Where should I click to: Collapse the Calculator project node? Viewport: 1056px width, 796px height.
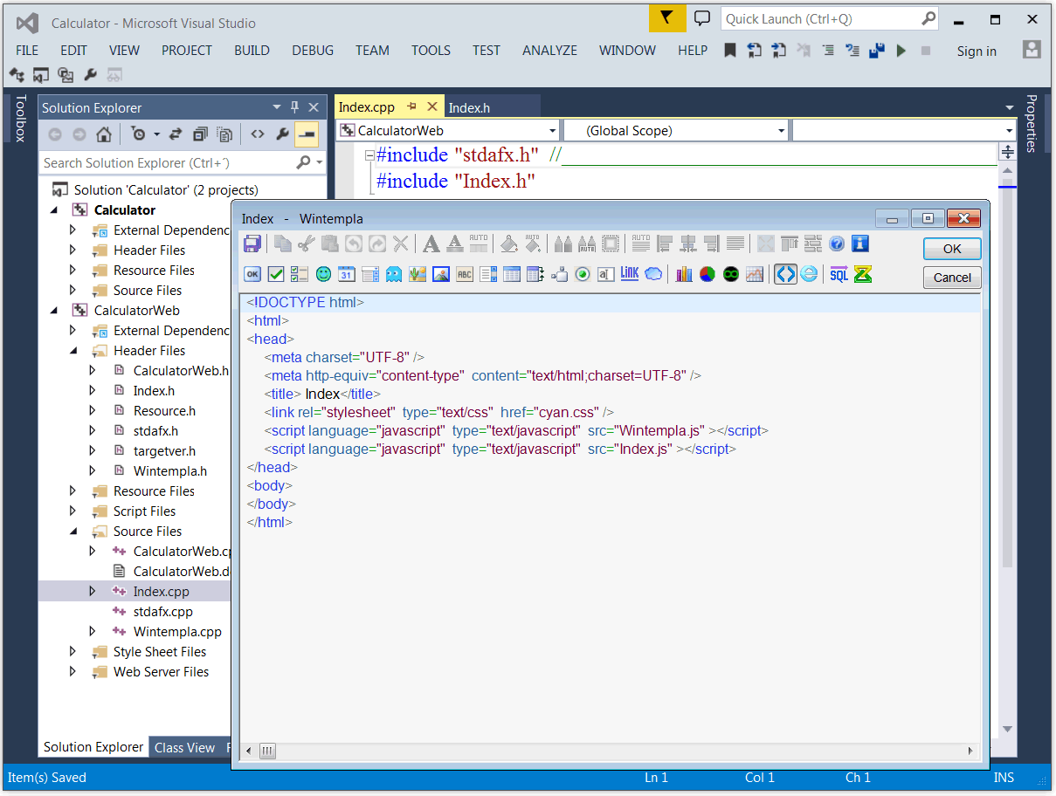[x=55, y=210]
